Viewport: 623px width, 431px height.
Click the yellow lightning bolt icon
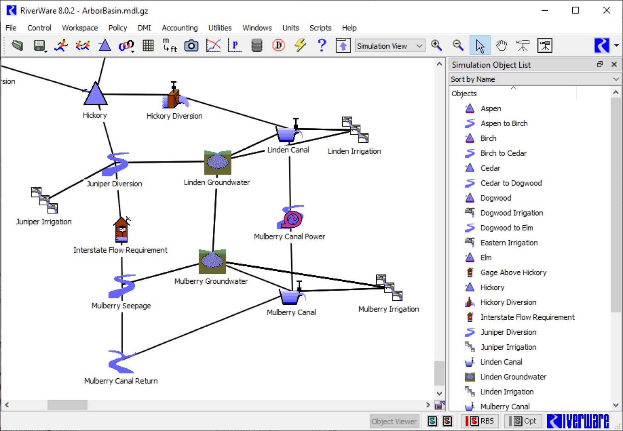point(300,45)
